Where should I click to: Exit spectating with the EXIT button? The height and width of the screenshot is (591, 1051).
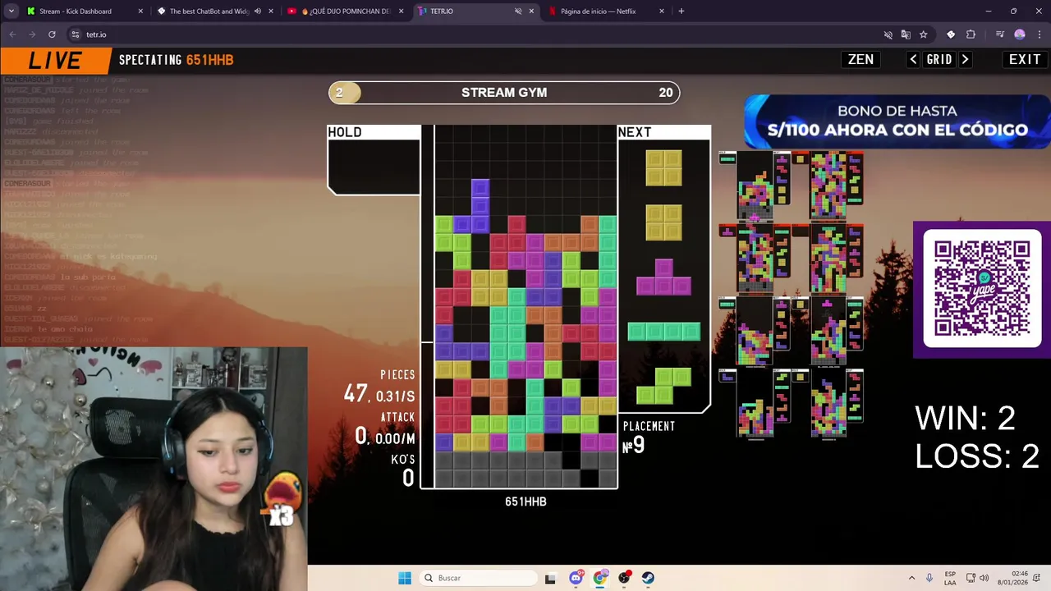(1025, 59)
